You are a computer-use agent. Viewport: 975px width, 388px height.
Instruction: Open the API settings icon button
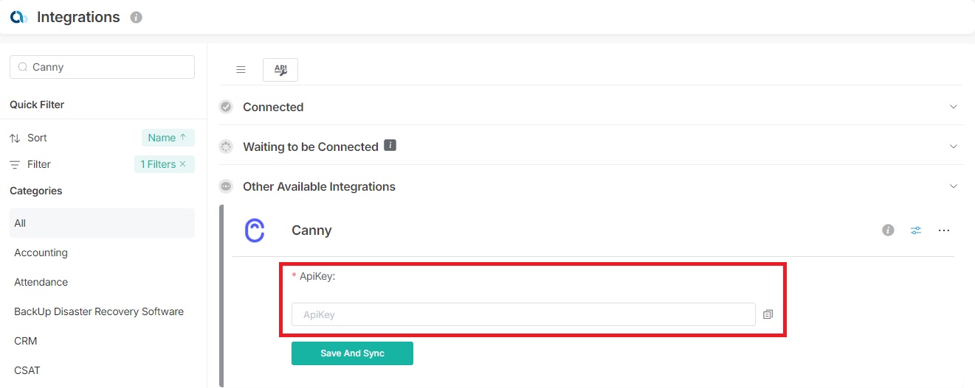(280, 70)
